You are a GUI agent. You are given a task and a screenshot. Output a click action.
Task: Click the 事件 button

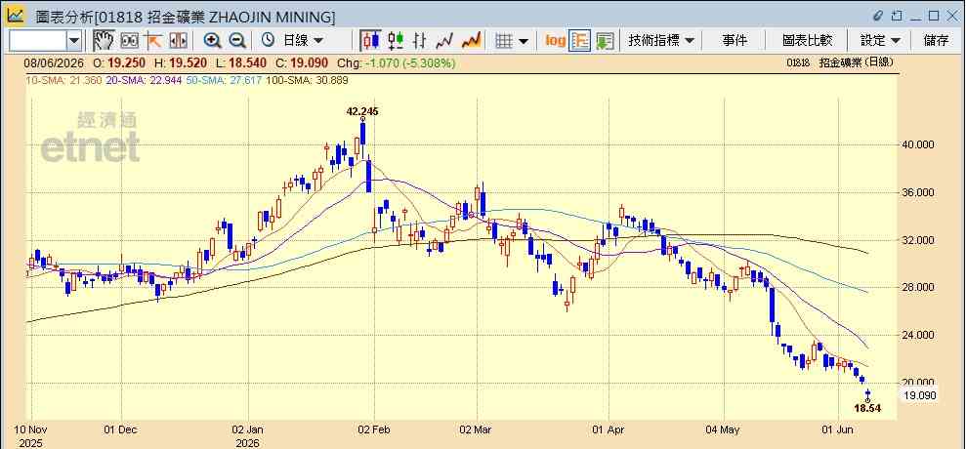tap(735, 41)
